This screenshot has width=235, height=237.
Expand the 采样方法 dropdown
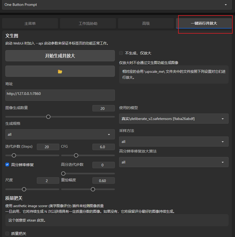174,142
